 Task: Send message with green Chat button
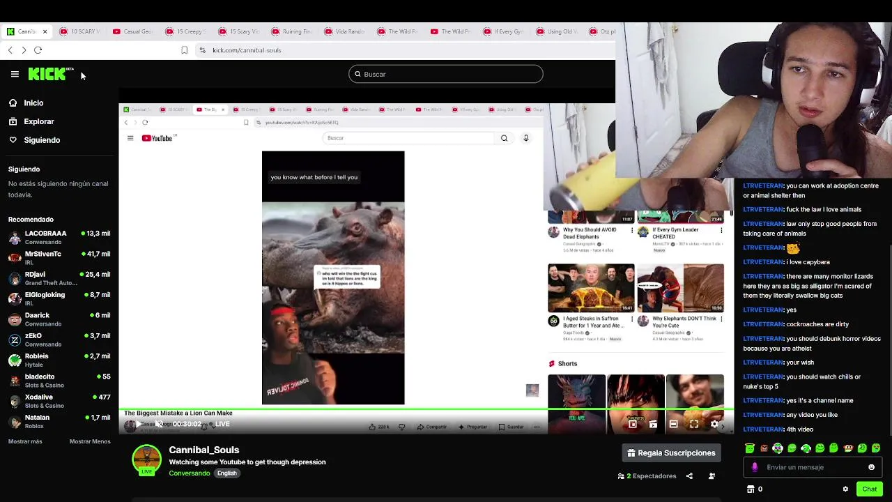coord(869,489)
